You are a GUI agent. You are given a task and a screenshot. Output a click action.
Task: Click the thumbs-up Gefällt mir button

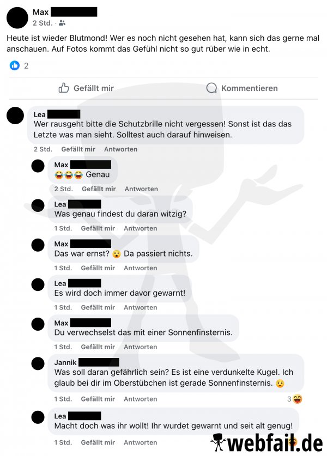coord(86,88)
